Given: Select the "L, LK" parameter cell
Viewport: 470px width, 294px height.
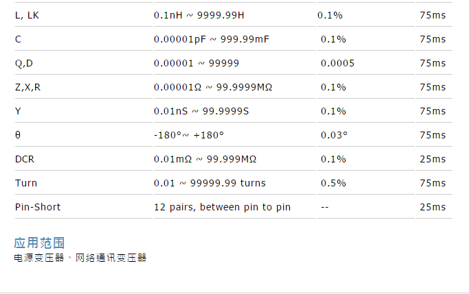Looking at the screenshot, I should pyautogui.click(x=27, y=14).
